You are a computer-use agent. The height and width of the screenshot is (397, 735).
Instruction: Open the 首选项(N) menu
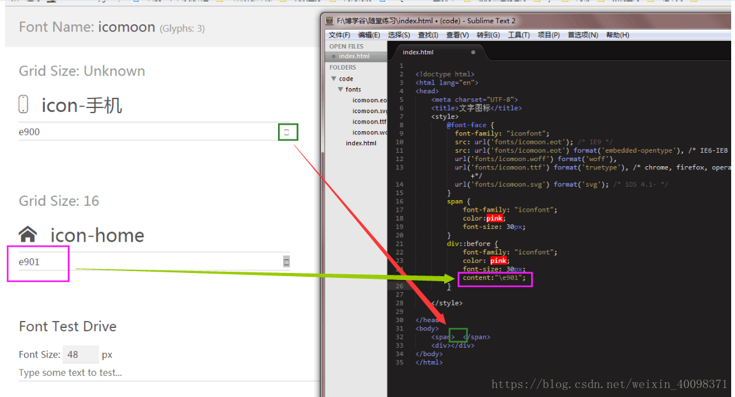click(x=583, y=35)
